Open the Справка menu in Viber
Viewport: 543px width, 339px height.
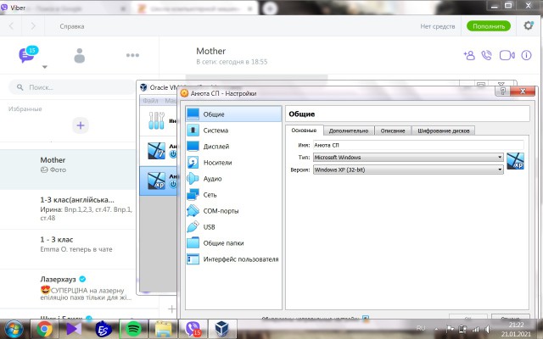(x=72, y=26)
